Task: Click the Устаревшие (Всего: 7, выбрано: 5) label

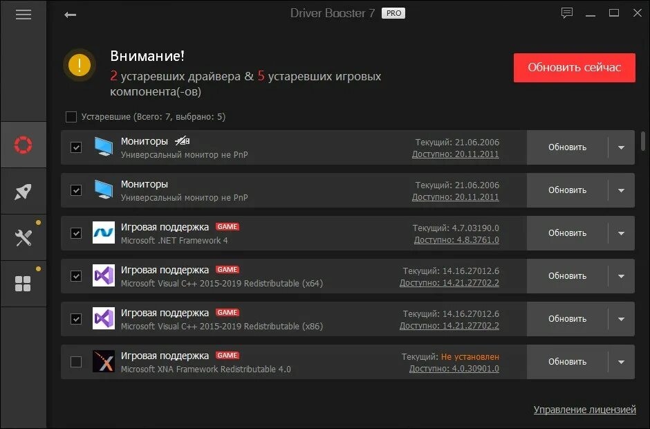Action: pyautogui.click(x=154, y=117)
